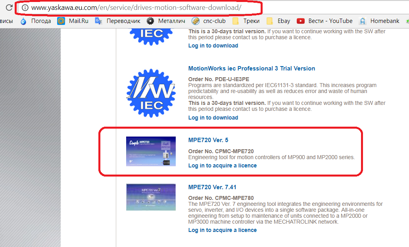Reload the page with the refresh icon
The image size is (409, 247).
click(9, 8)
